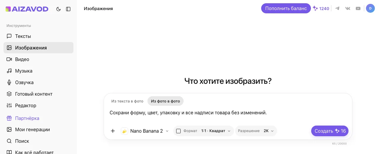Open Мои генерации in sidebar
379x154 pixels.
[x=38, y=129]
